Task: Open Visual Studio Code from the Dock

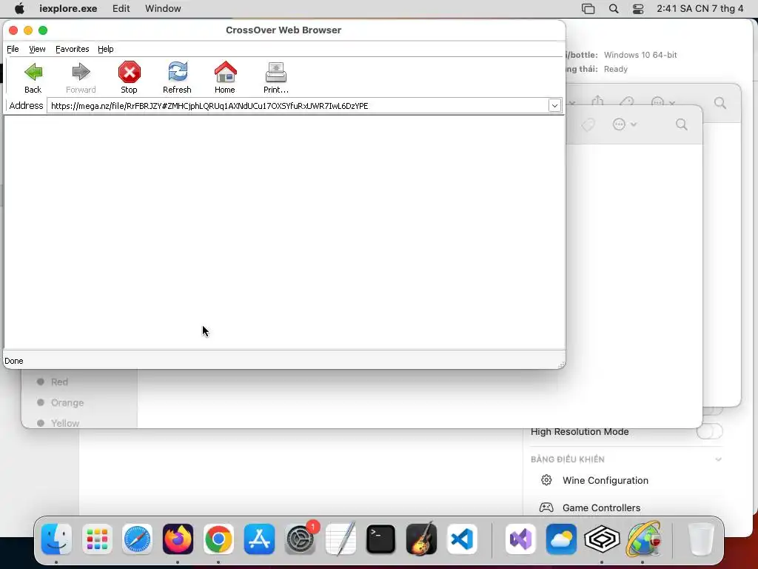Action: 462,539
